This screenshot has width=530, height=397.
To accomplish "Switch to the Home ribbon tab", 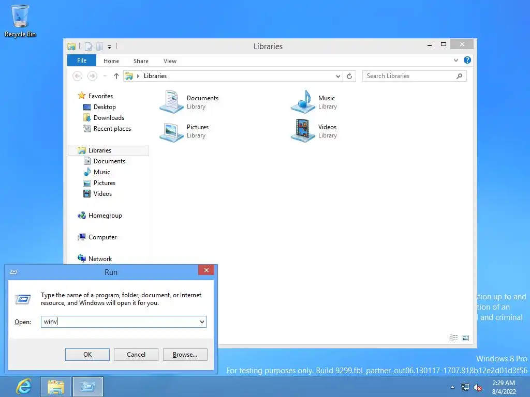I will pyautogui.click(x=111, y=61).
